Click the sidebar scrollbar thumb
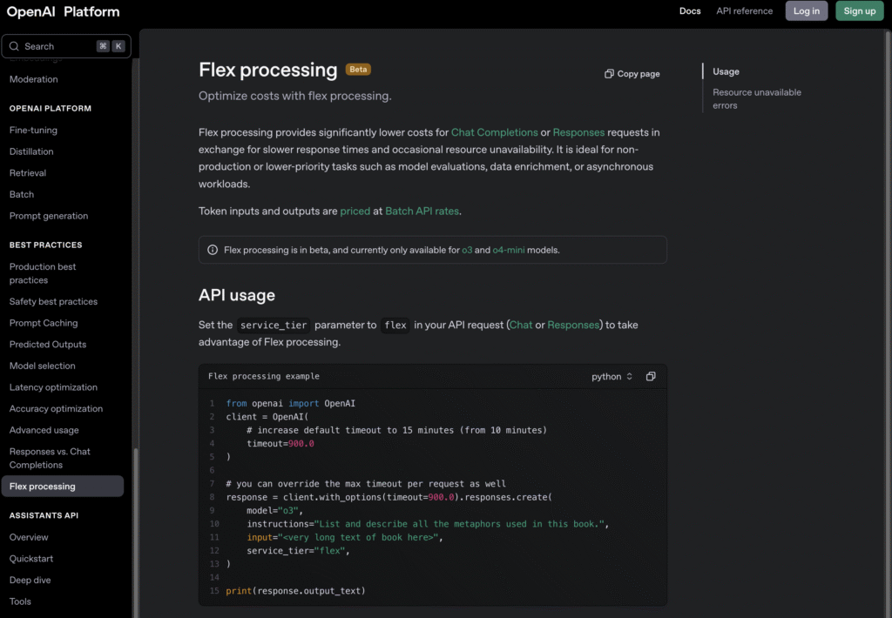Viewport: 892px width, 618px height. (x=135, y=532)
